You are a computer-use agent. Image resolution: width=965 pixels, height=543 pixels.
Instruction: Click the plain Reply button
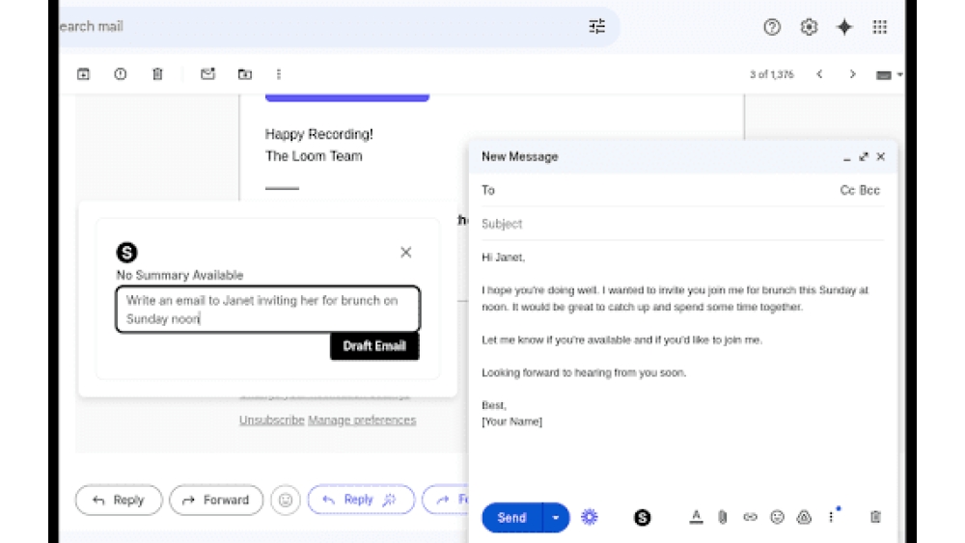coord(119,500)
